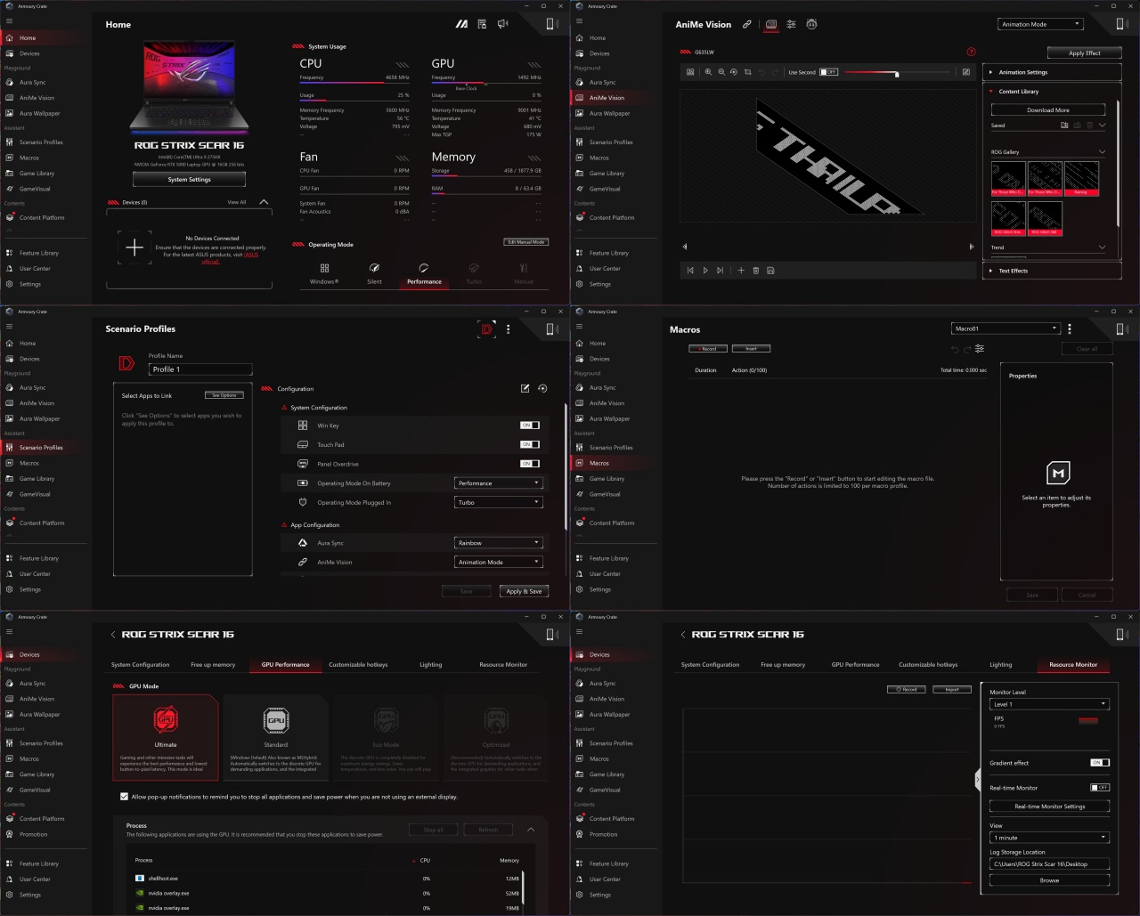The image size is (1140, 916).
Task: Click Real-time Monitor Settings button
Action: tap(1049, 807)
